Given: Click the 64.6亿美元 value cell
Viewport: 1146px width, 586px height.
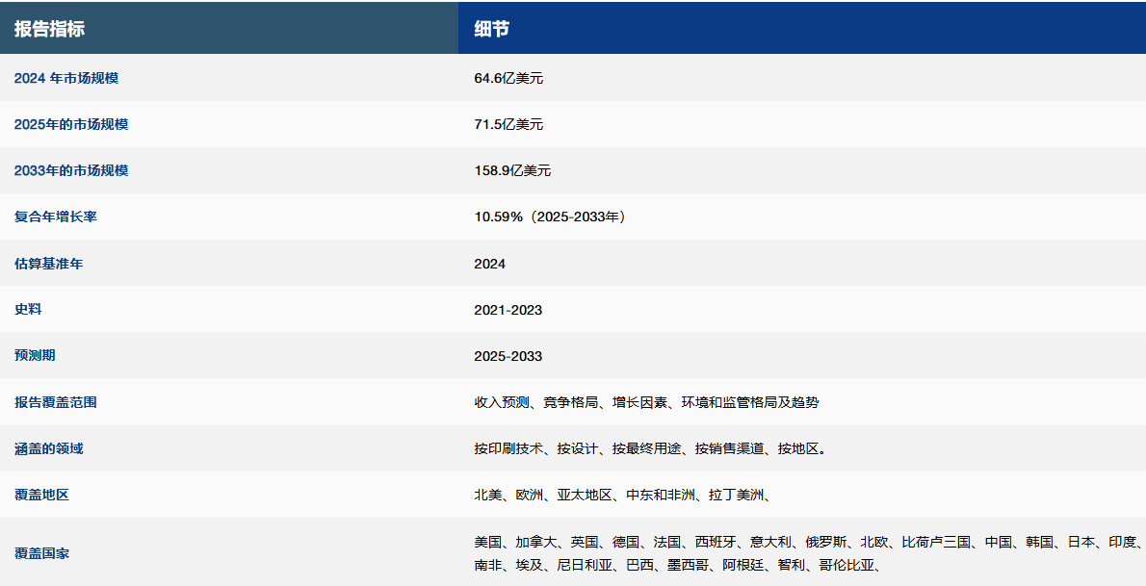Looking at the screenshot, I should point(508,78).
